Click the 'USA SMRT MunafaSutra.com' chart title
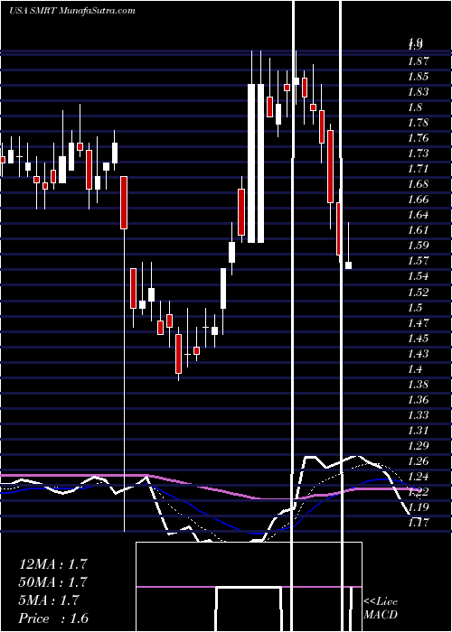Screen dimensions: 452x632 pos(72,11)
